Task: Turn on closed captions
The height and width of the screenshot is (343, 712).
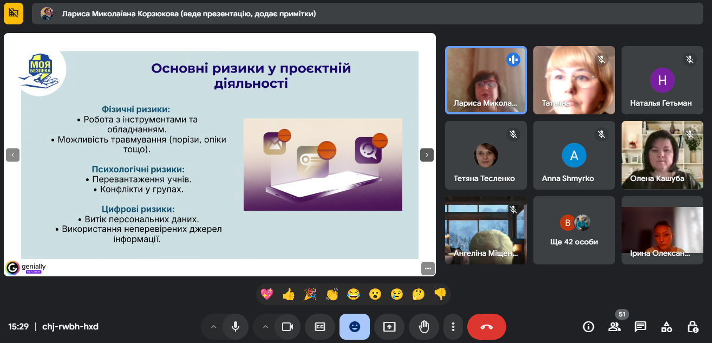Action: (x=320, y=327)
